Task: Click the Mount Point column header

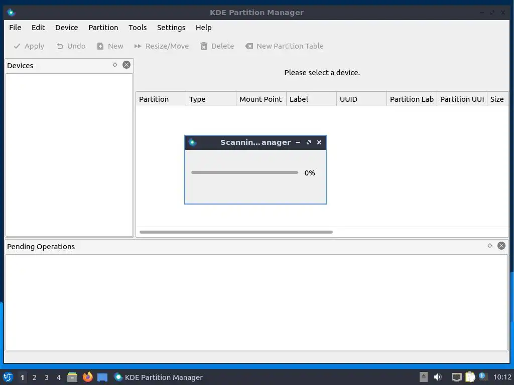Action: pos(261,99)
